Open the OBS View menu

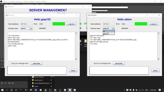[12, 4]
